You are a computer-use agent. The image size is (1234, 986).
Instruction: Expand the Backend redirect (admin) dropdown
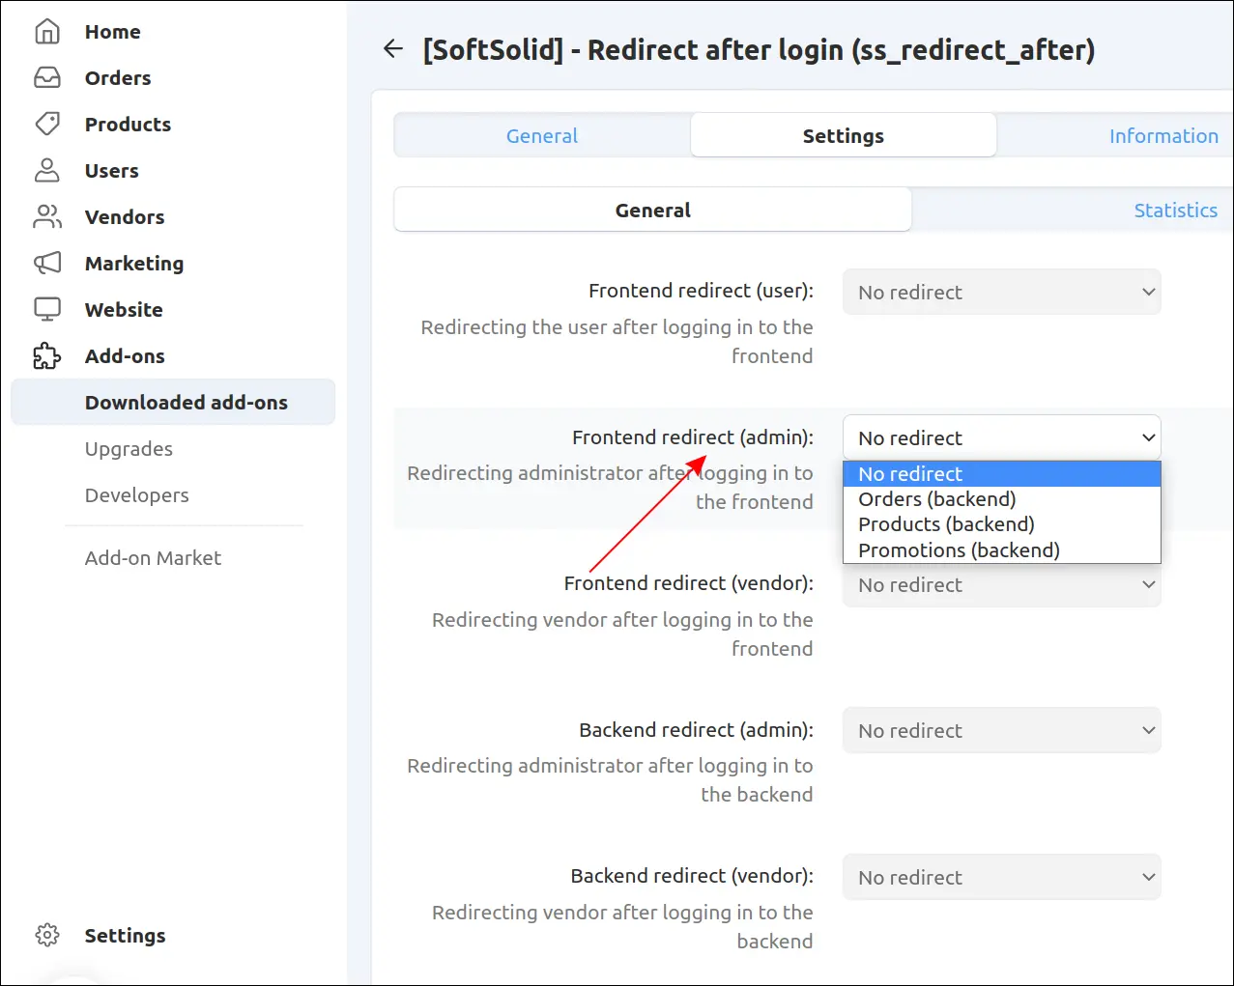1002,730
